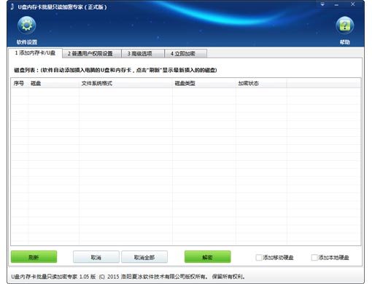
Task: Switch to tab 3 高级选项
Action: pos(142,54)
